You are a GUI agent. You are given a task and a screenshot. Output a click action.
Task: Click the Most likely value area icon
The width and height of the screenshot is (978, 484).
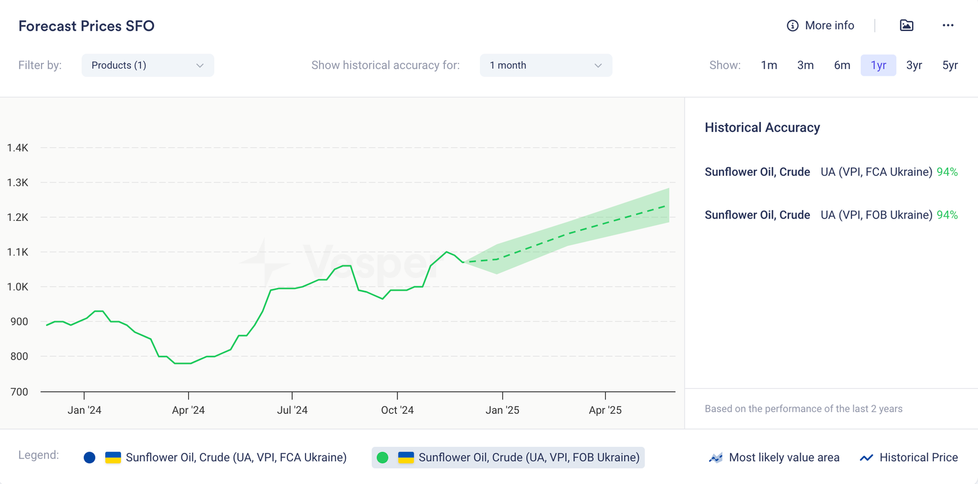(716, 458)
